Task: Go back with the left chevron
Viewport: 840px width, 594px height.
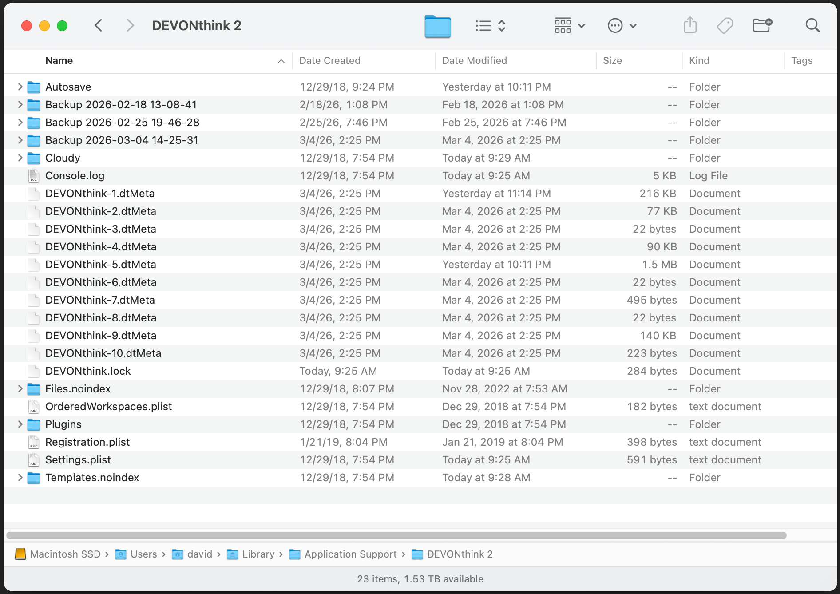Action: [99, 26]
